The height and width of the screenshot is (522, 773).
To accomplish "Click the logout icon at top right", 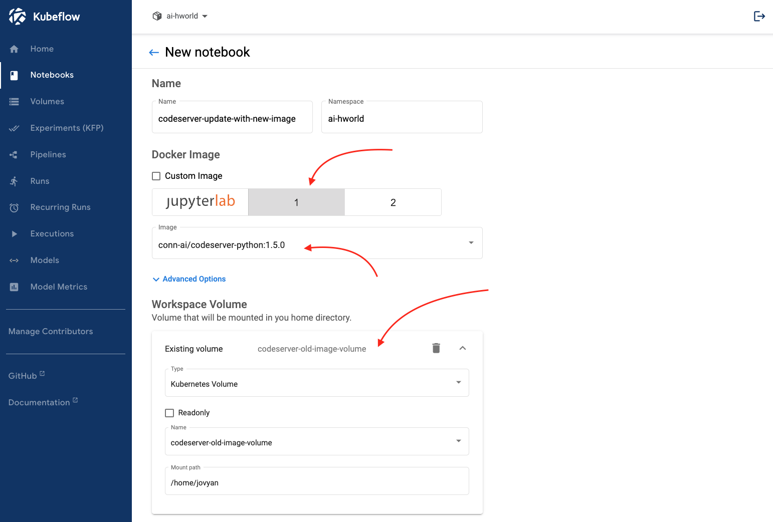I will point(759,16).
